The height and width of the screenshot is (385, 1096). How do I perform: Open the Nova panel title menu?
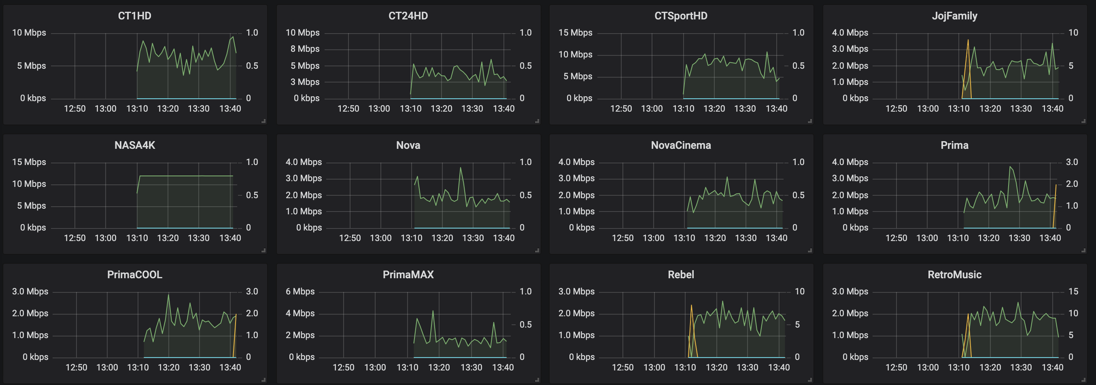tap(408, 145)
